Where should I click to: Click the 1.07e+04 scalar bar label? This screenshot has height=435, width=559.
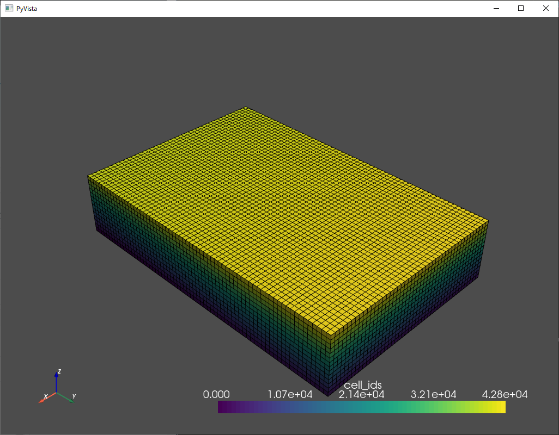(290, 394)
